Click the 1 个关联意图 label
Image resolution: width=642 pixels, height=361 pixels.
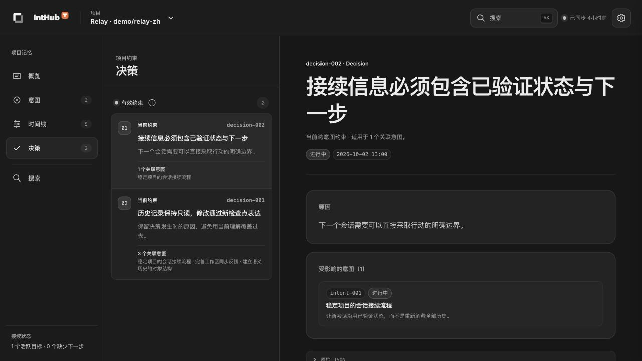coord(151,169)
